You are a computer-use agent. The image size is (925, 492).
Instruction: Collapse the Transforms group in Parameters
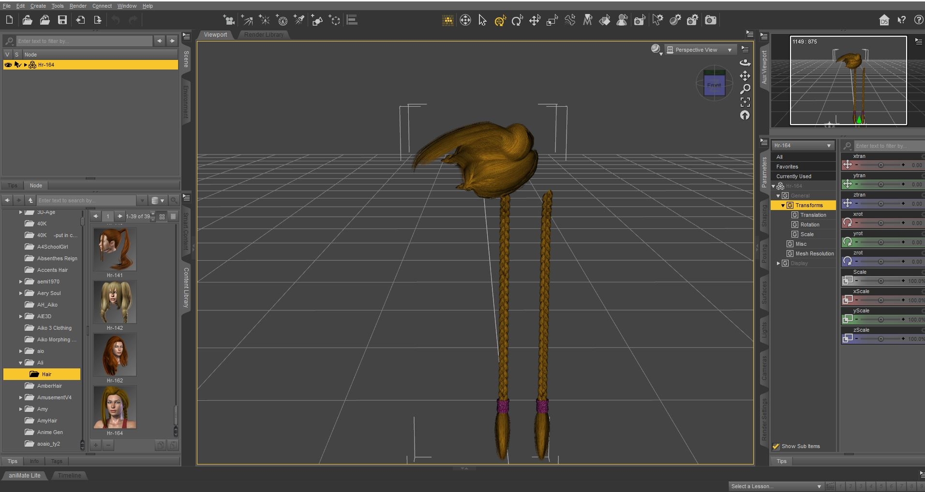[x=783, y=205]
